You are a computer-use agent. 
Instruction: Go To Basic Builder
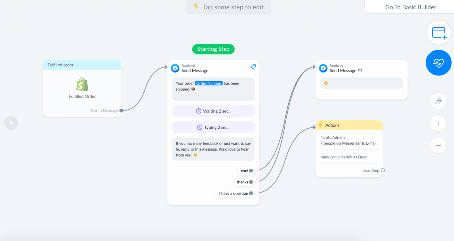(411, 7)
